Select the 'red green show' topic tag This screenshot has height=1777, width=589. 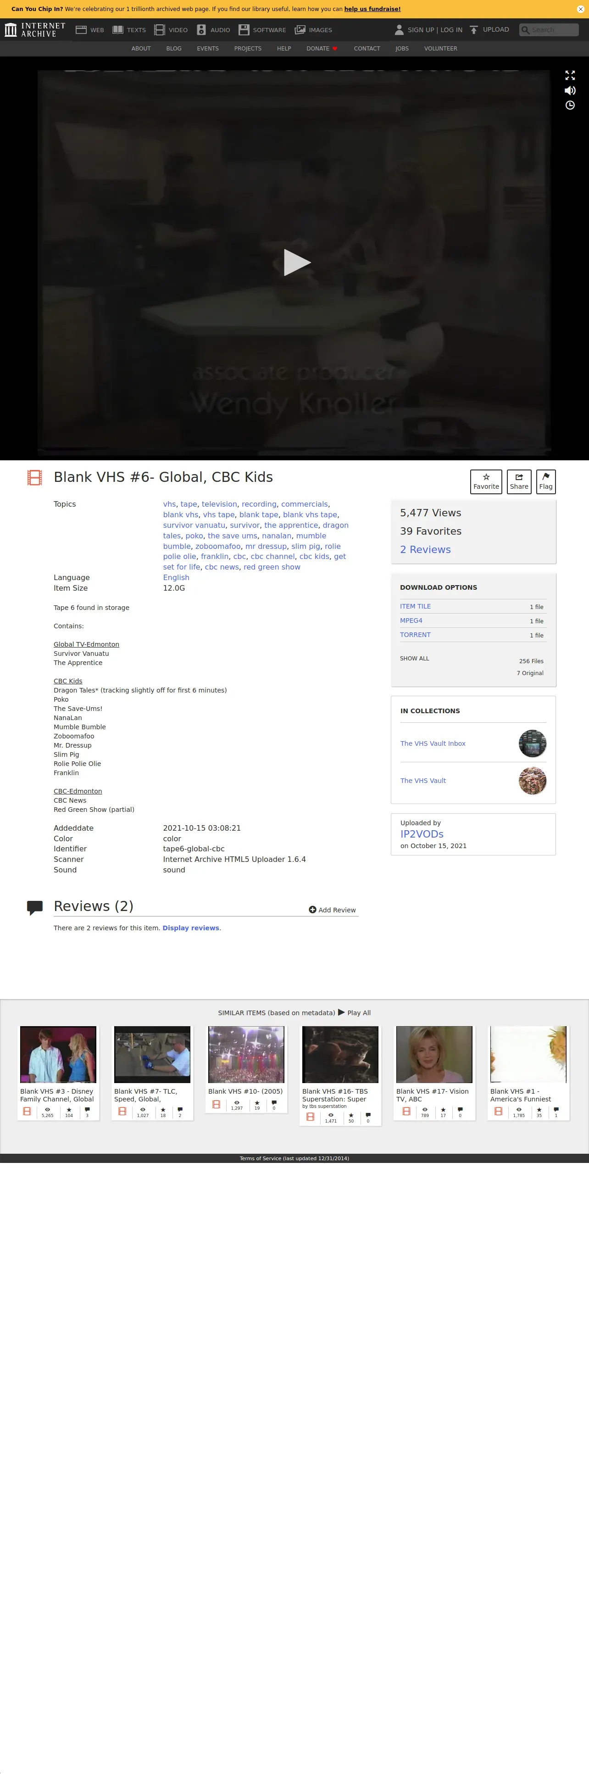click(x=272, y=567)
